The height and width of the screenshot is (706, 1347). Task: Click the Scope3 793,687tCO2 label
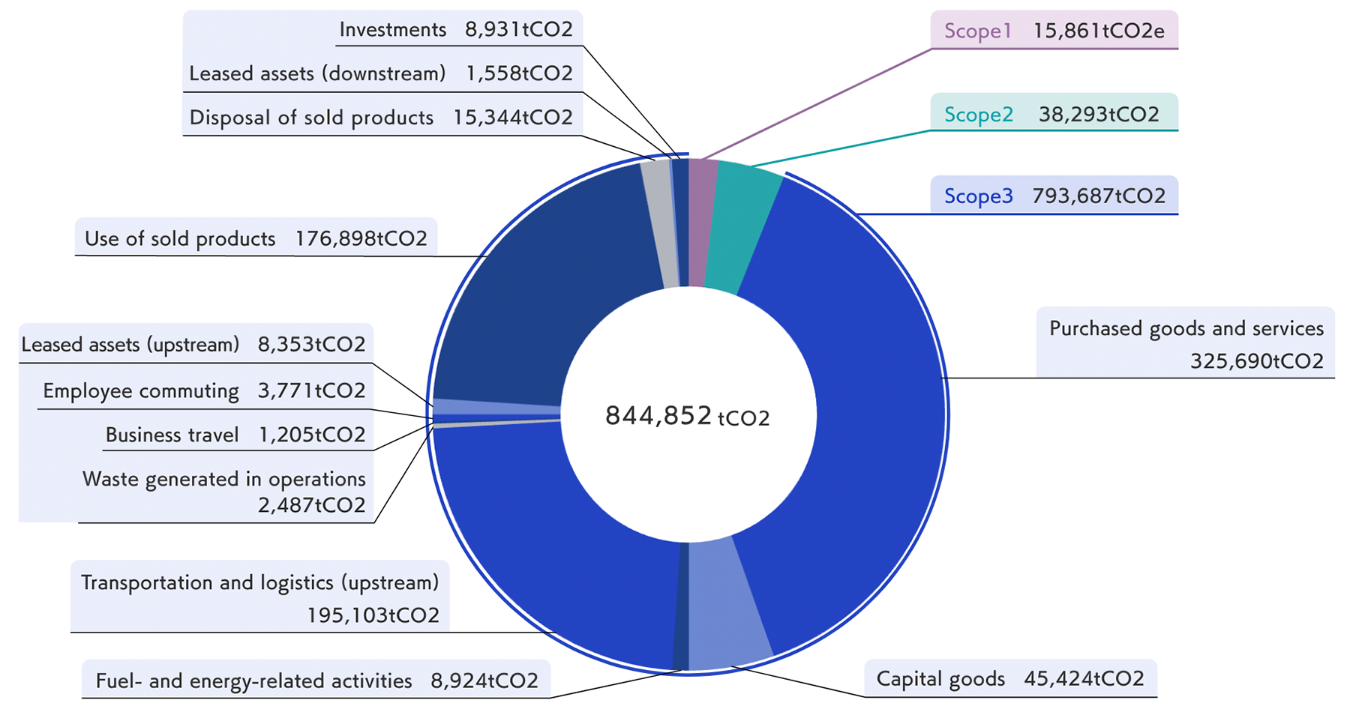point(1054,196)
